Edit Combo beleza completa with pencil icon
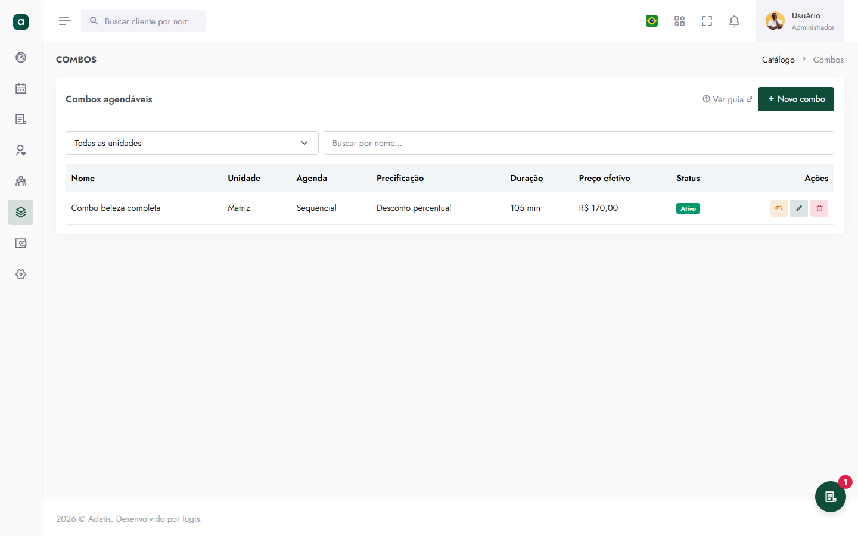Image resolution: width=858 pixels, height=536 pixels. 799,208
